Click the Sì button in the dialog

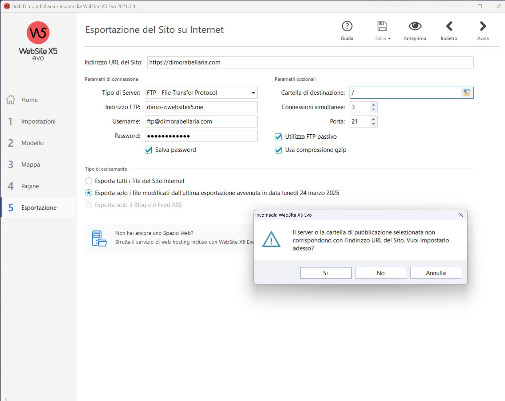pyautogui.click(x=326, y=273)
